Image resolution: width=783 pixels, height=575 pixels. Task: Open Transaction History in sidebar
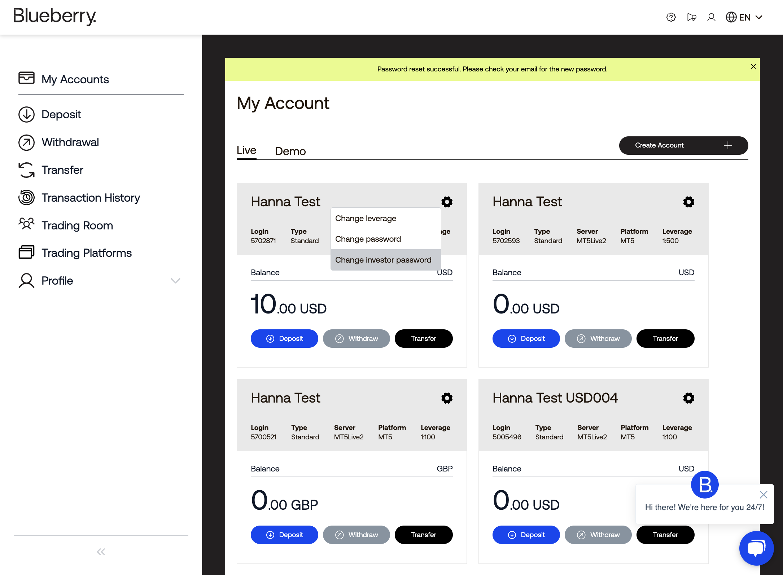(79, 198)
